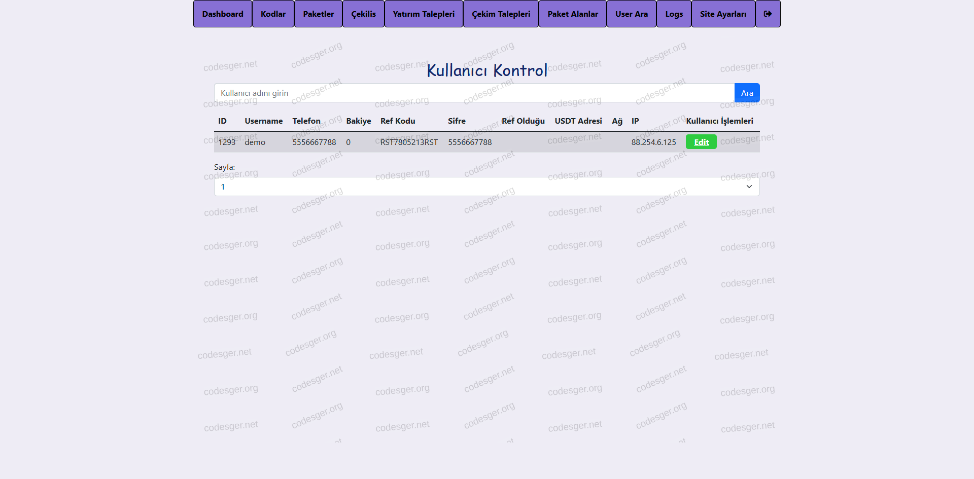Click the logout icon in navbar
Viewport: 974px width, 479px height.
[x=768, y=14]
